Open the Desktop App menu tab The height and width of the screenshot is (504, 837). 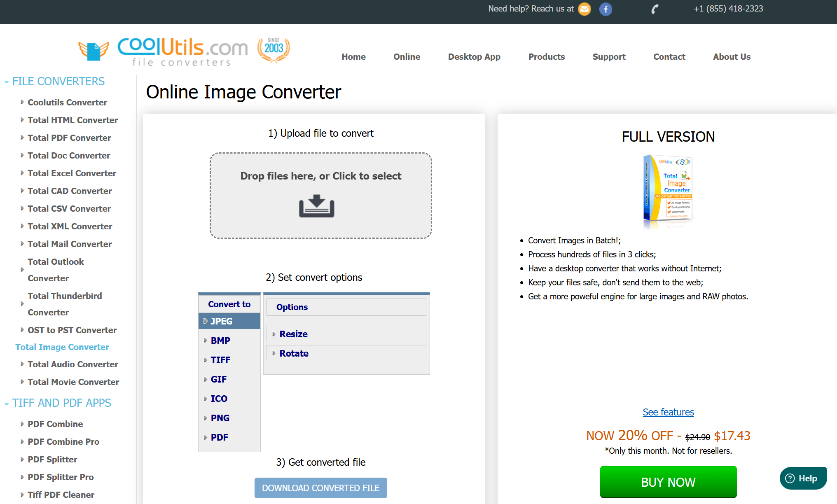[475, 56]
